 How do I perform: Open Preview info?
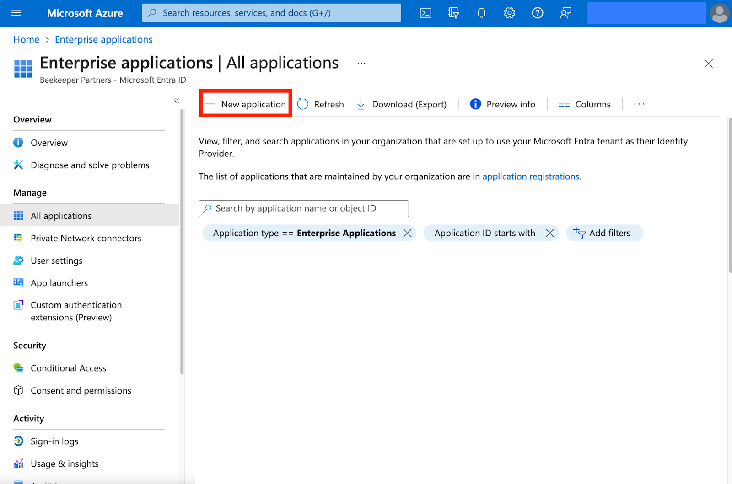[503, 104]
